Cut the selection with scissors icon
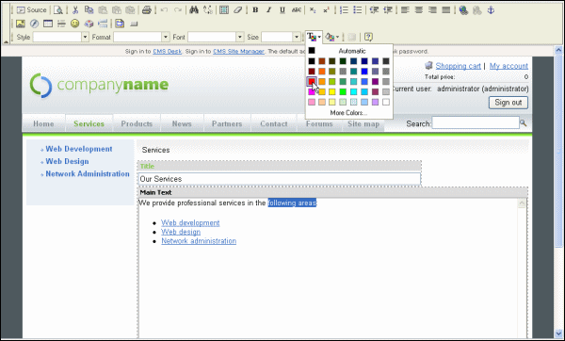This screenshot has height=341, width=565. point(75,10)
